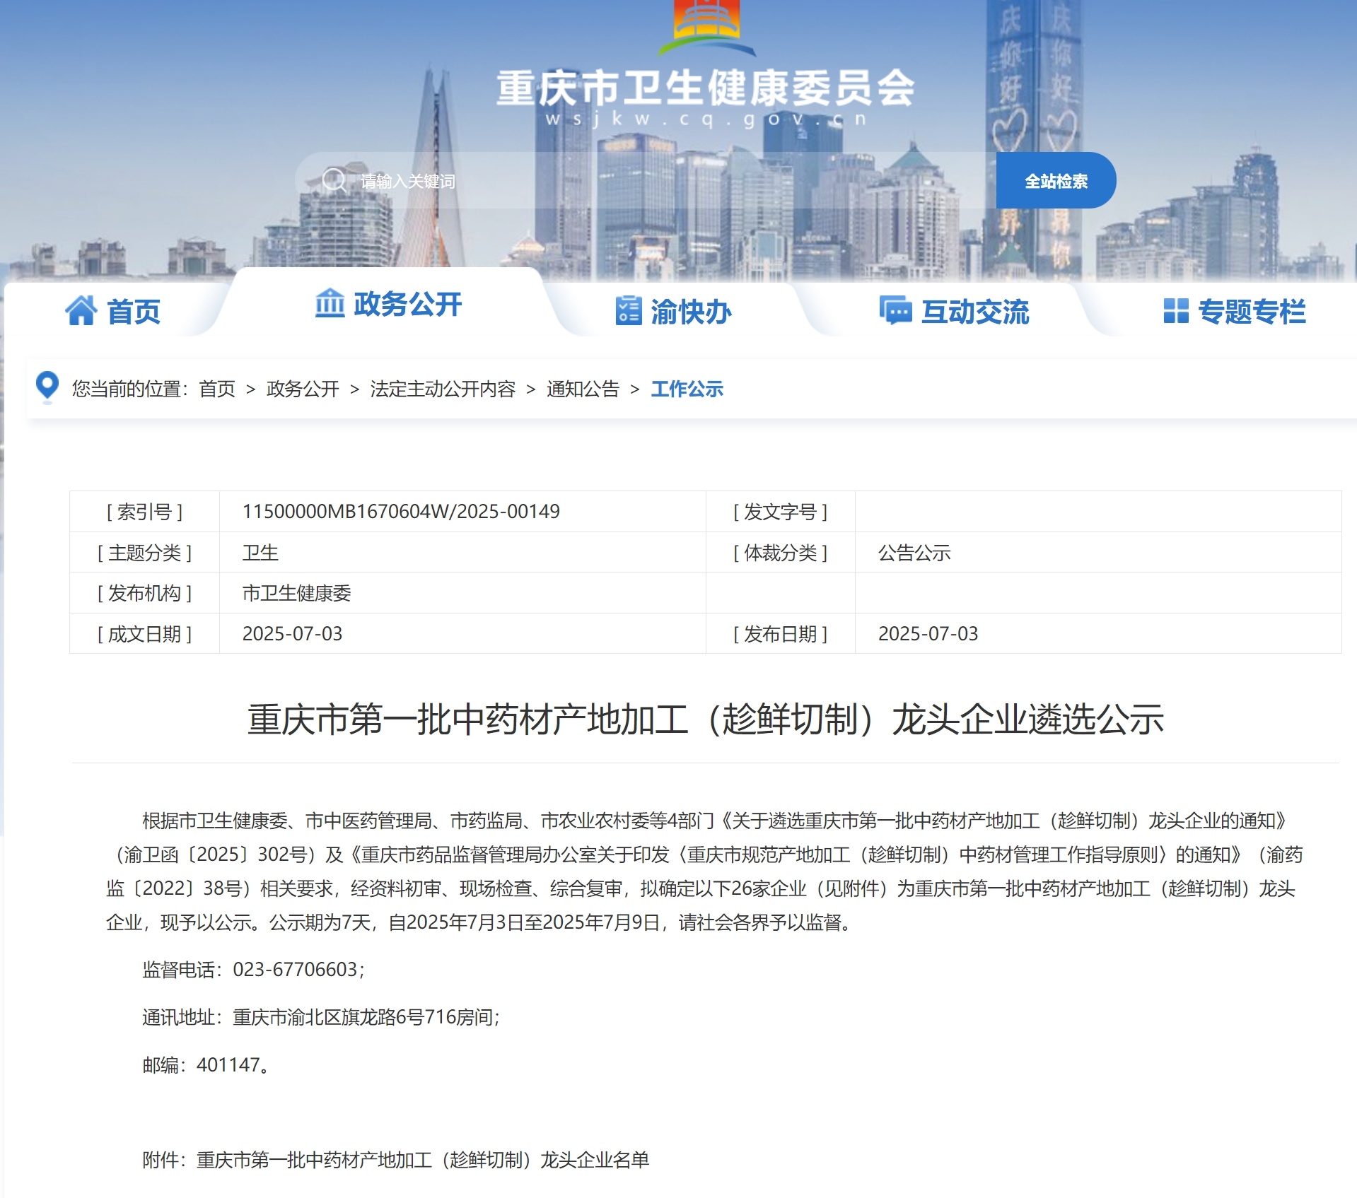Screen dimensions: 1357x1198
Task: Click the 全站检索 search button
Action: (1056, 180)
